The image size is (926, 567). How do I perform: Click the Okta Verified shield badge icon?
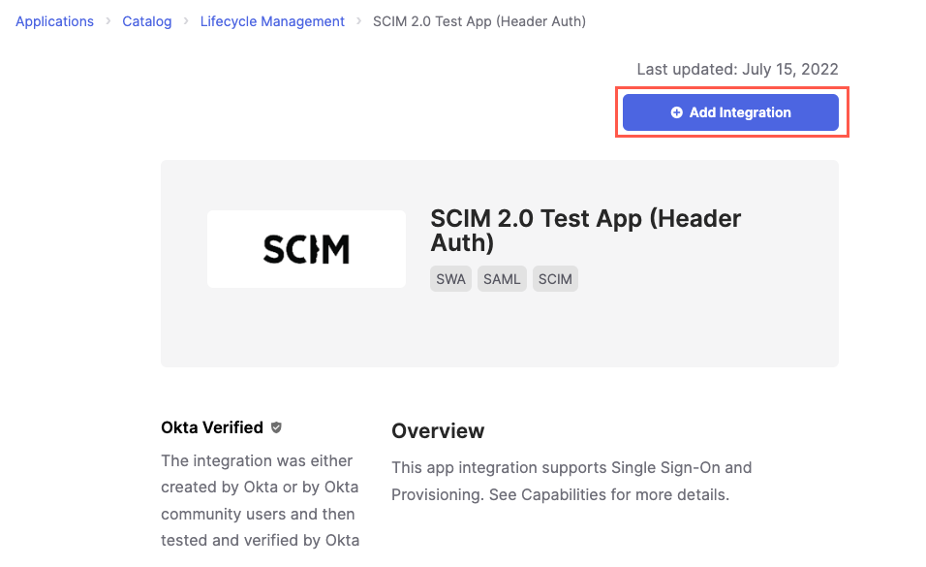coord(275,426)
